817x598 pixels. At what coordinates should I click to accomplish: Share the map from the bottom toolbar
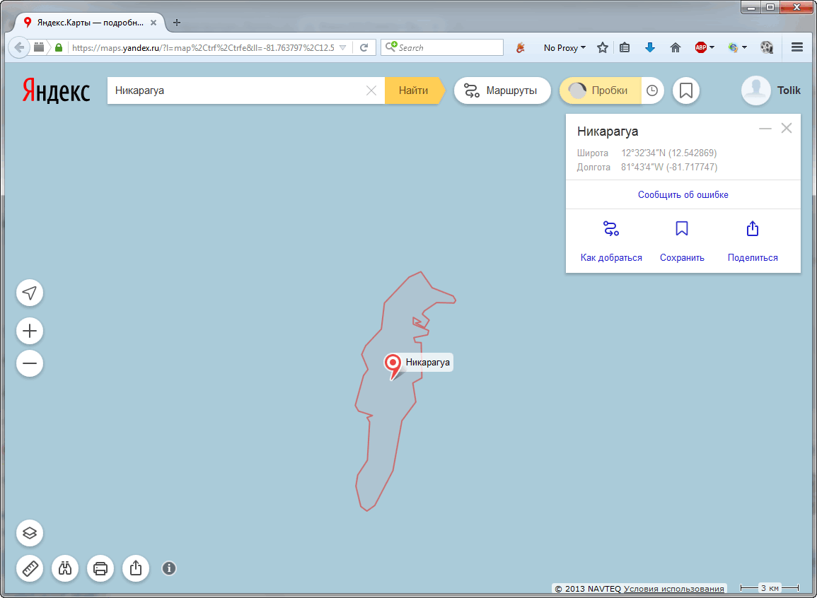pyautogui.click(x=136, y=568)
